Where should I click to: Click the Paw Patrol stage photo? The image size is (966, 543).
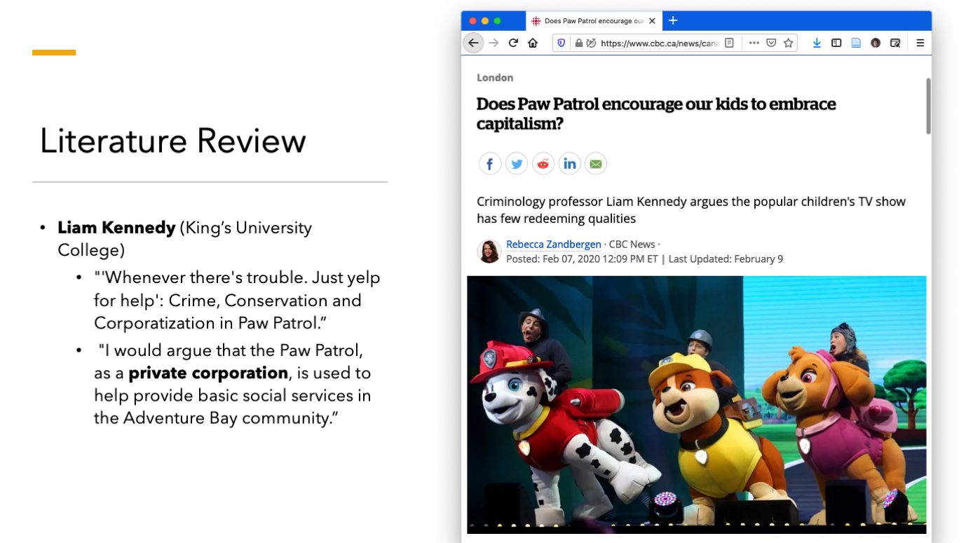pos(697,404)
